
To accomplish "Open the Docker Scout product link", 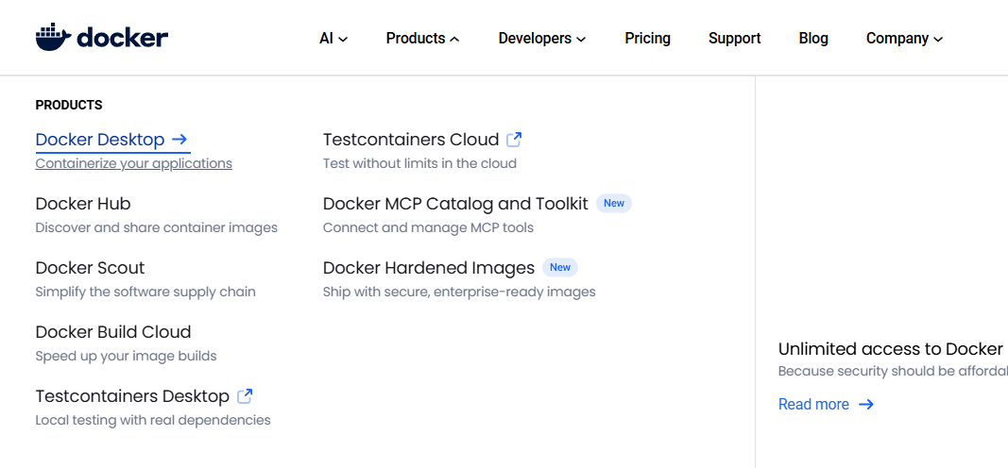I will tap(90, 268).
